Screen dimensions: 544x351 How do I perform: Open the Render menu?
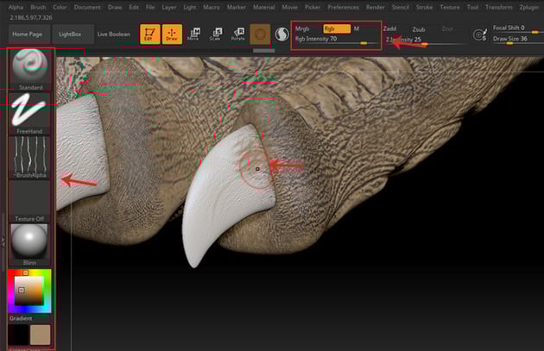[375, 7]
